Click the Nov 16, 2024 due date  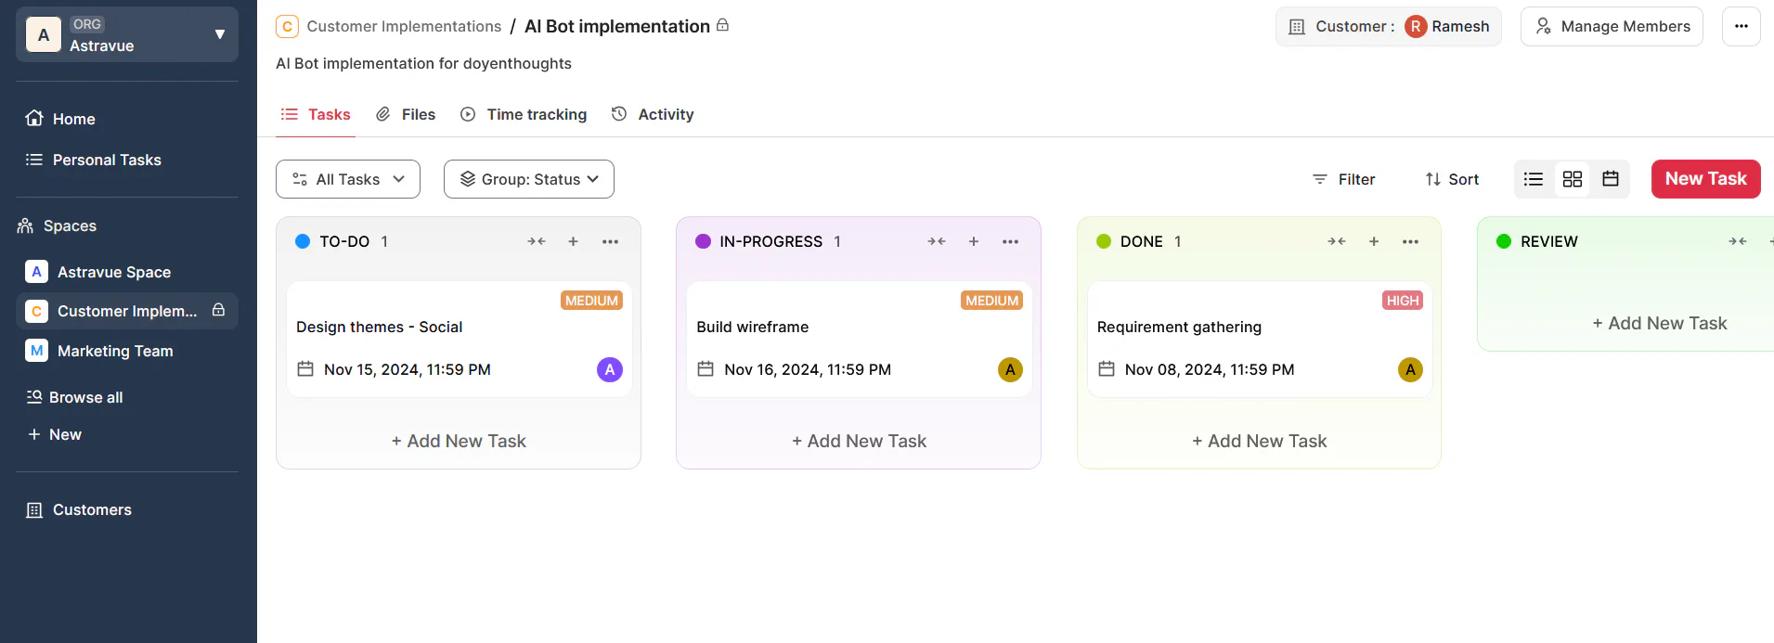tap(808, 369)
